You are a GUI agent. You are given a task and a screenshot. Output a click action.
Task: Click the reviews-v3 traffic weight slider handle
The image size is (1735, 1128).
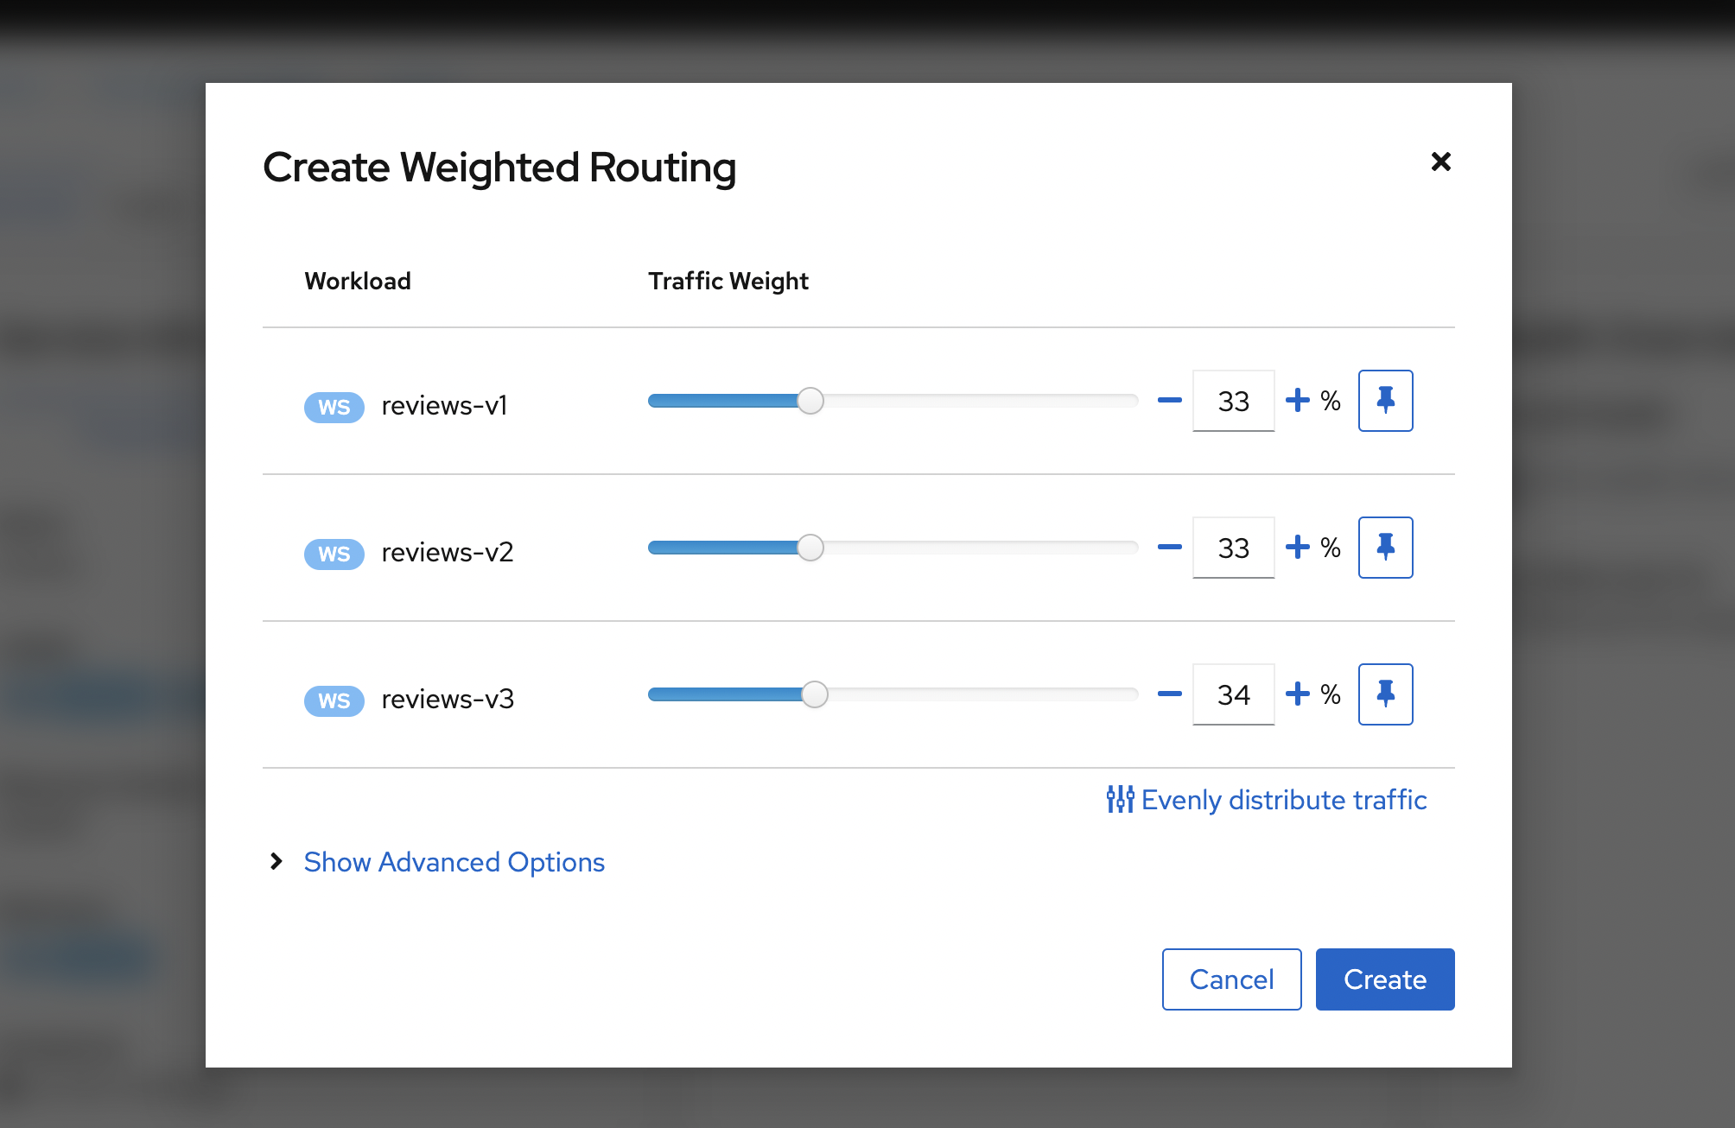(815, 694)
